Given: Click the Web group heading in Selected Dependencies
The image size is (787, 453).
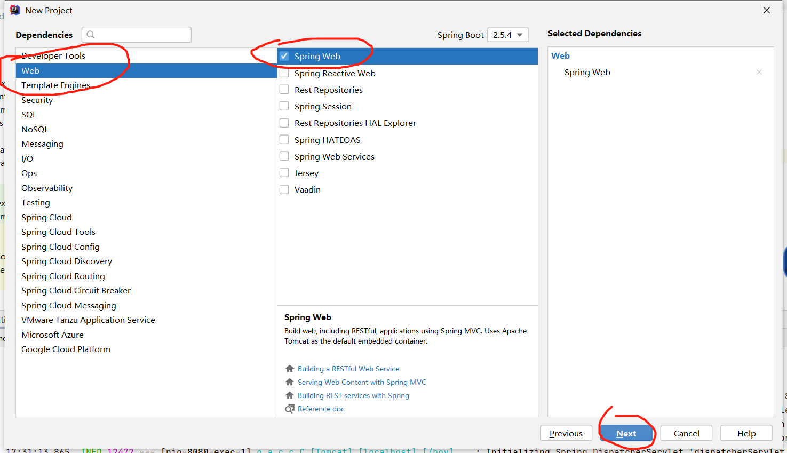Looking at the screenshot, I should (560, 55).
